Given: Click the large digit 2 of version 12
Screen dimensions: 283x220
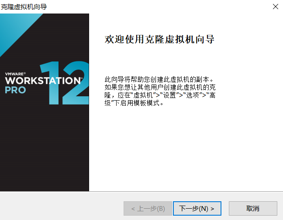Looking at the screenshot, I should tap(76, 83).
